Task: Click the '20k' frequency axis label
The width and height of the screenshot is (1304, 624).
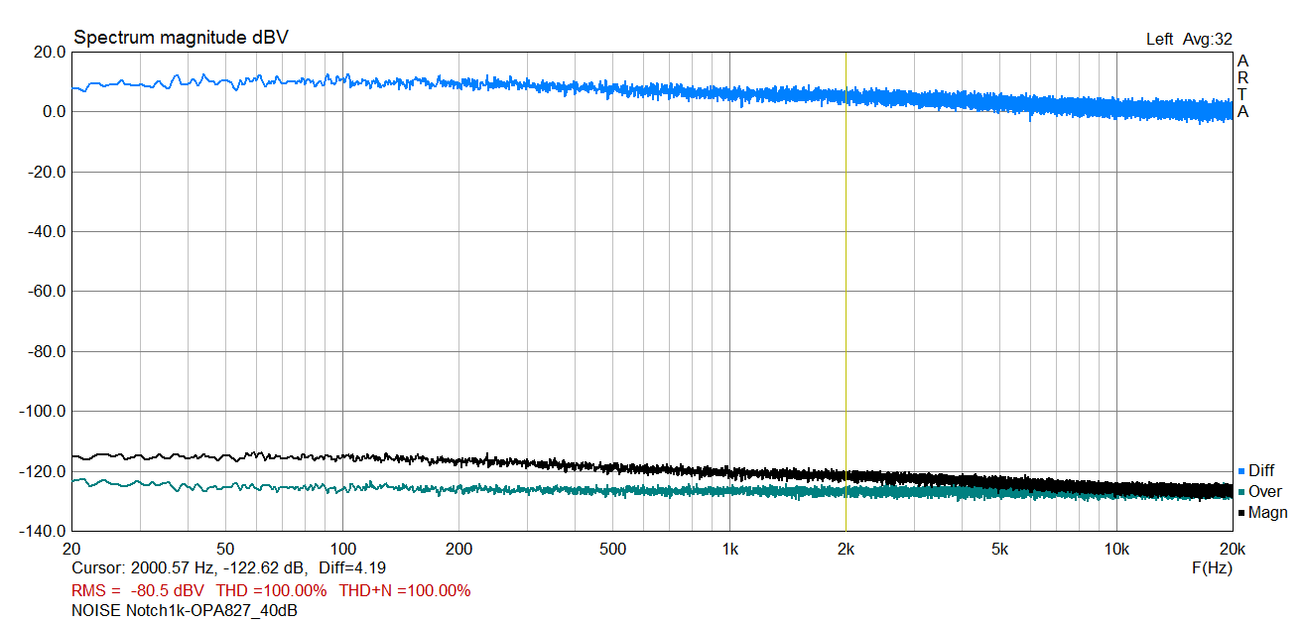Action: 1232,549
